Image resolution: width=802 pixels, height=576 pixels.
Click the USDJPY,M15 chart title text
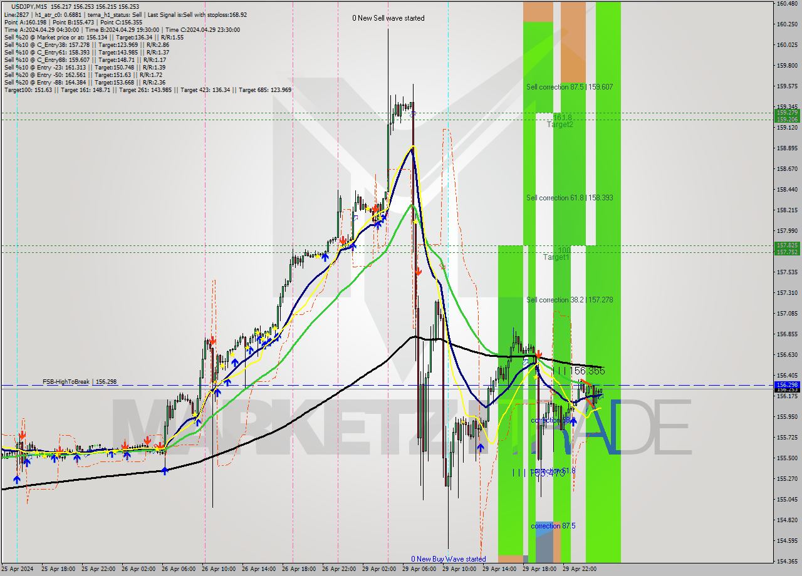point(29,6)
